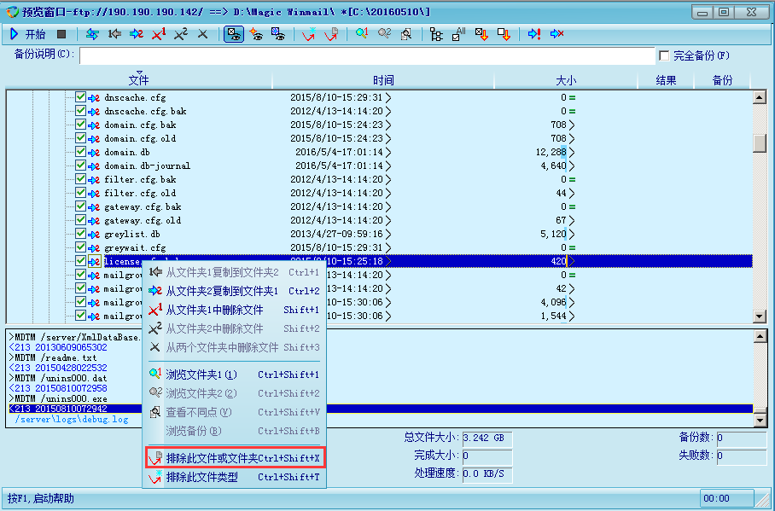Click the toolbar tree structure icon

(x=436, y=34)
